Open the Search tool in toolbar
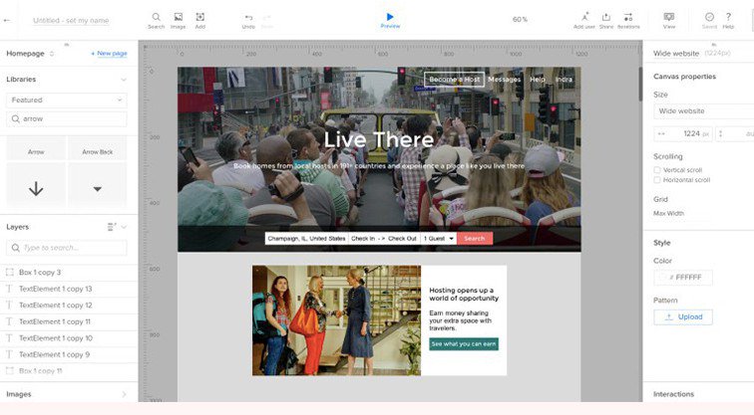Viewport: 754px width, 415px height. click(x=156, y=21)
